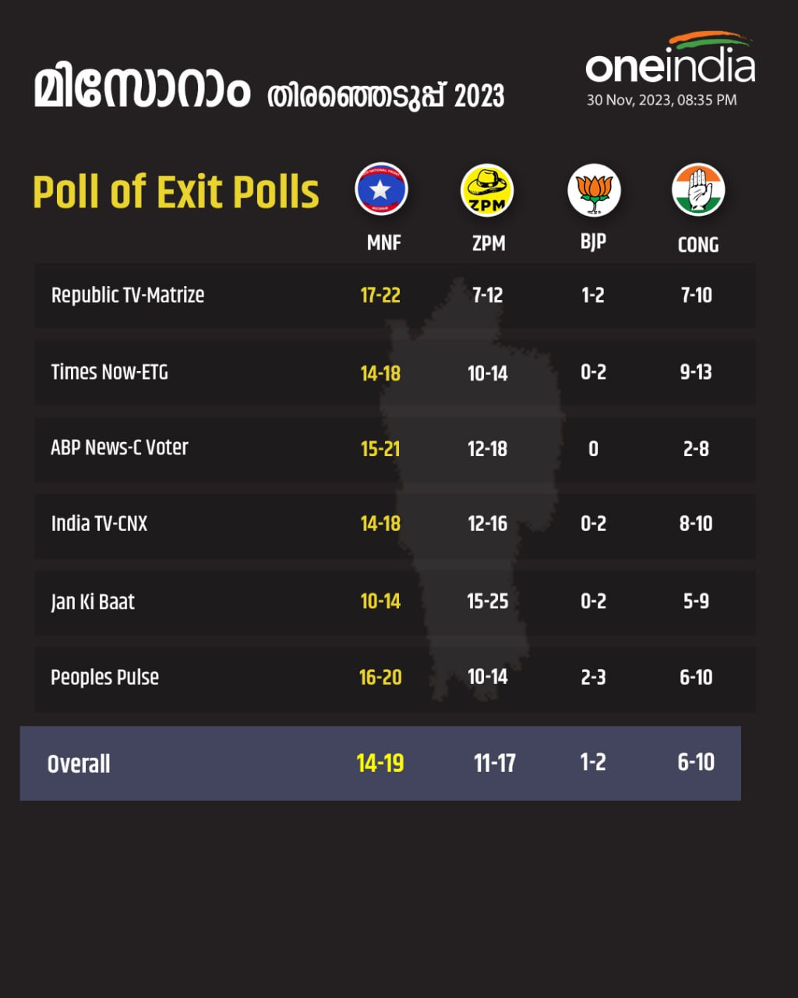Click the MNF column header text
Viewport: 798px width, 998px height.
(383, 243)
